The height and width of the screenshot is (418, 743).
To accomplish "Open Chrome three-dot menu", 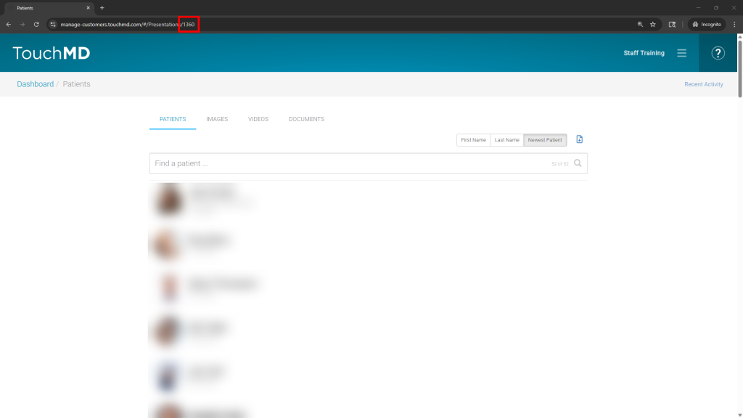I will [x=734, y=24].
